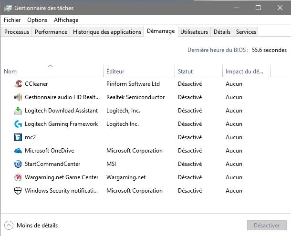Click the mc2 entry icon
The image size is (291, 236).
pos(18,137)
